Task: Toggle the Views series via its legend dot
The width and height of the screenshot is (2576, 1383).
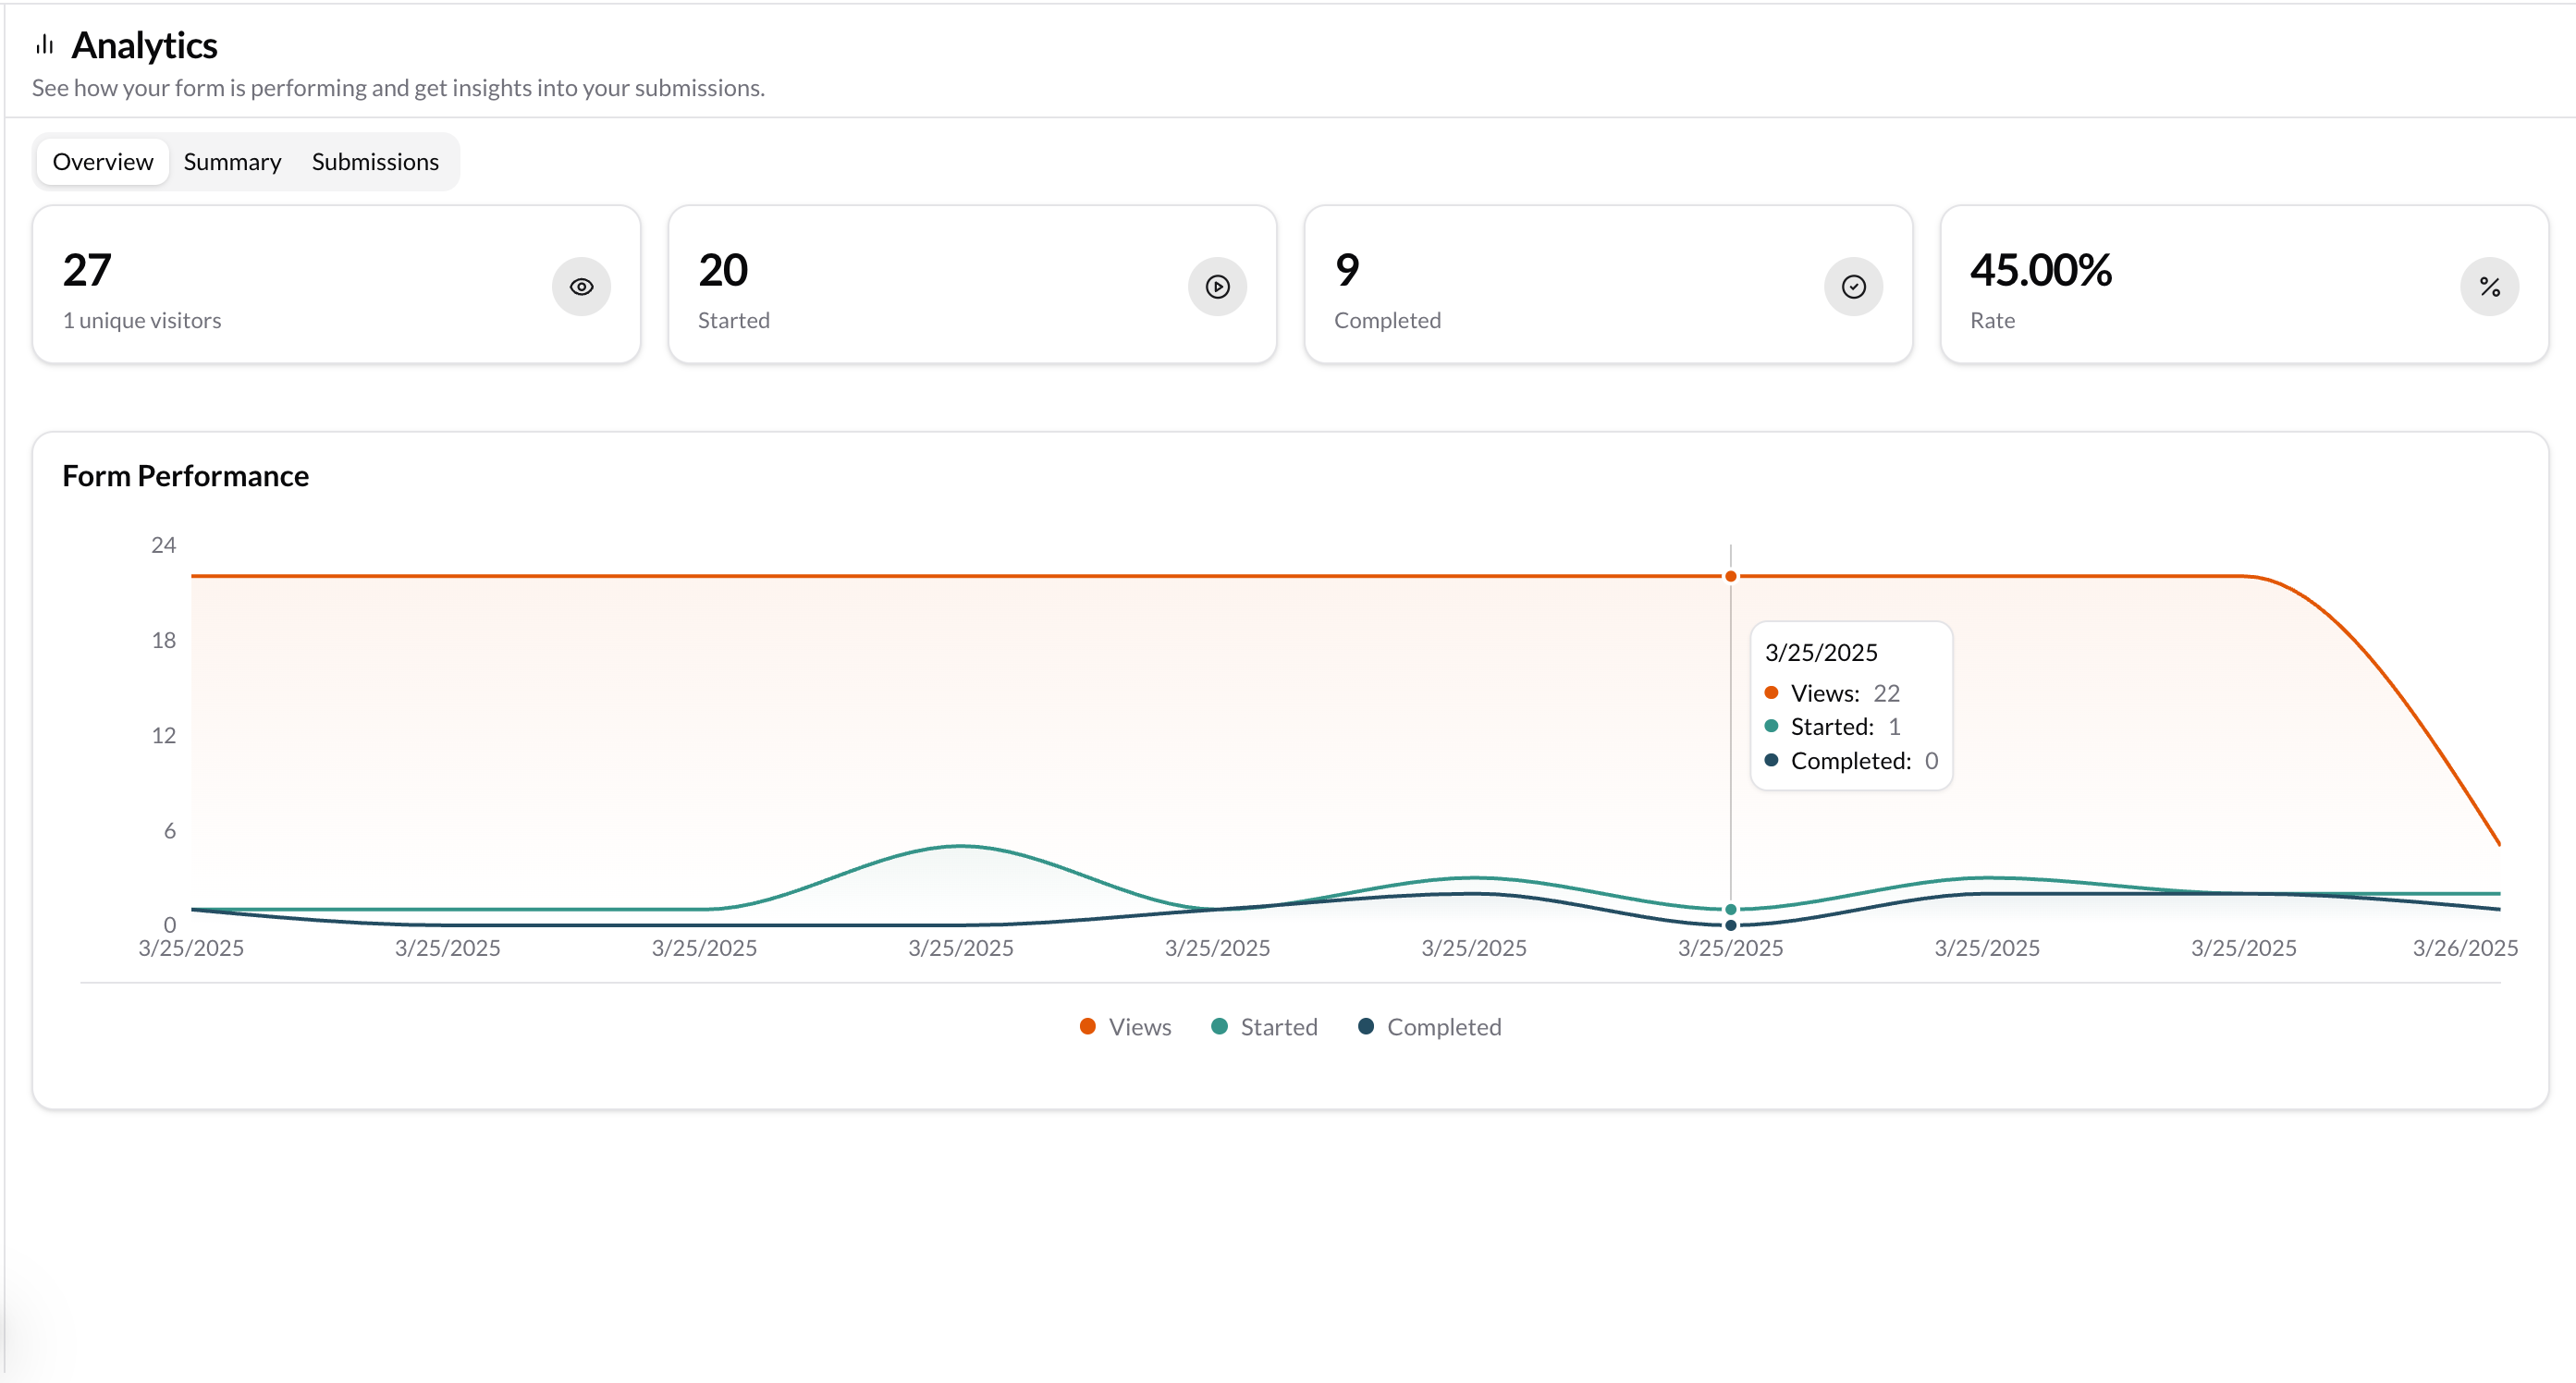Action: (x=1087, y=1026)
